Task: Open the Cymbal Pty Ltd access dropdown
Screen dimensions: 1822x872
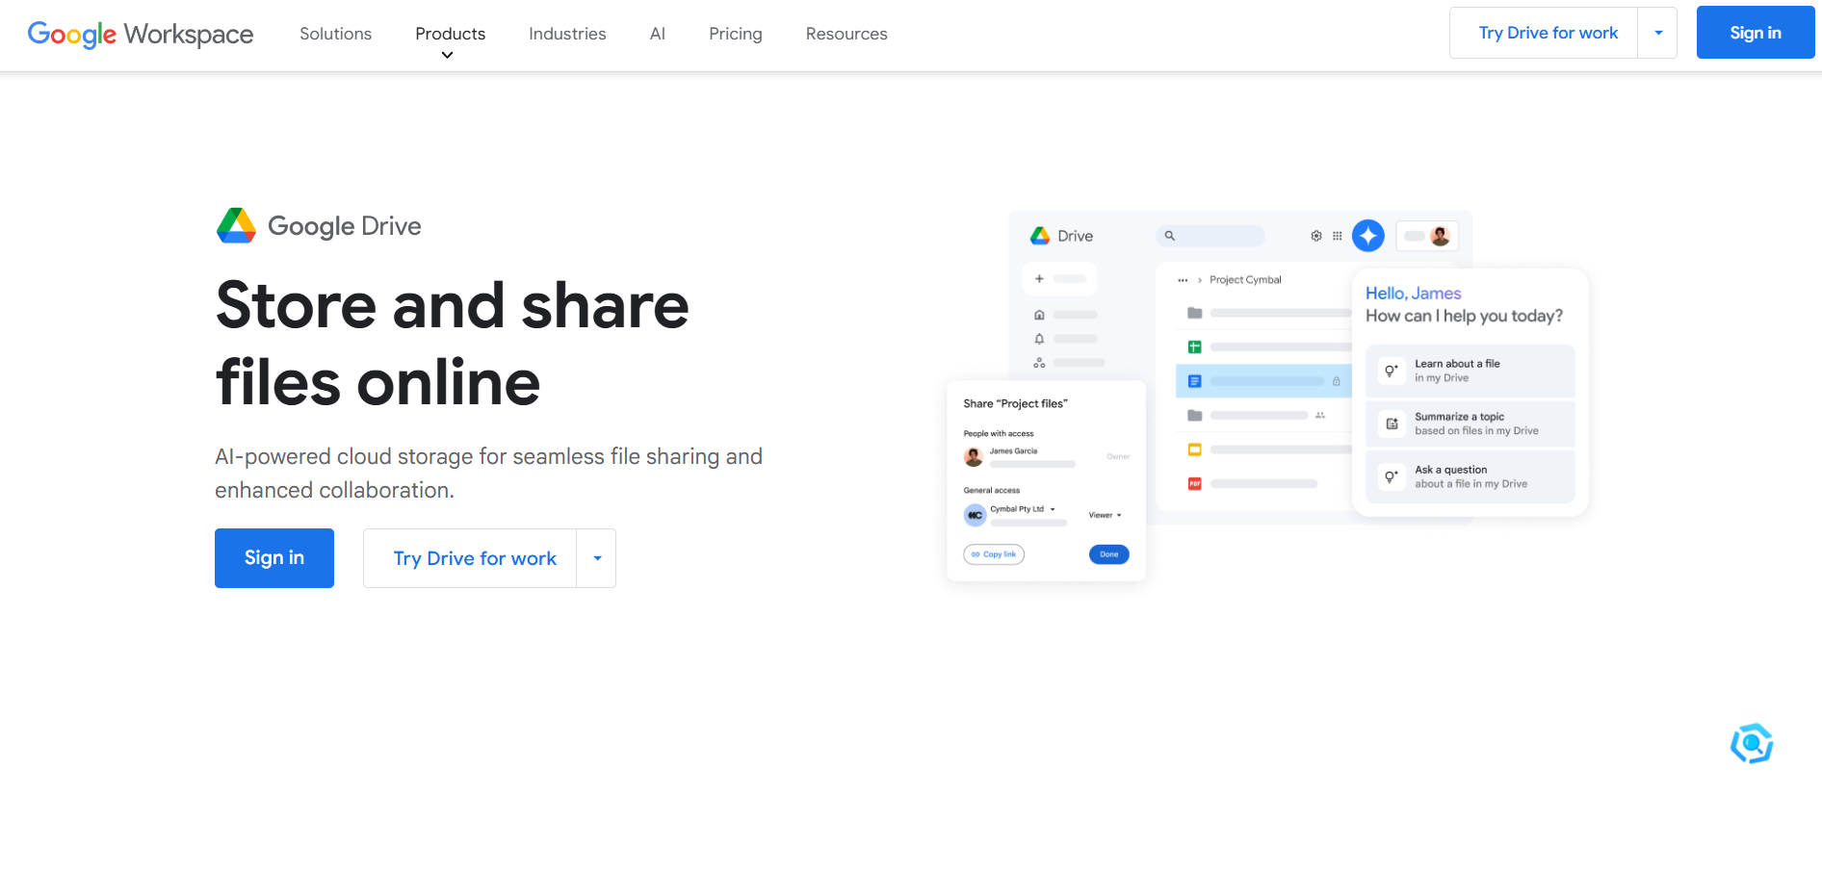Action: tap(1023, 509)
